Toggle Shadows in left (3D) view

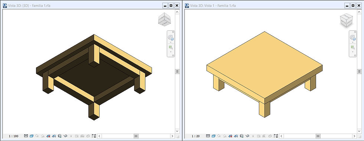point(43,136)
